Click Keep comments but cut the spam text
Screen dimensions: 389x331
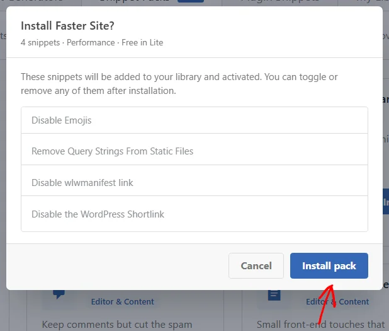coord(117,325)
